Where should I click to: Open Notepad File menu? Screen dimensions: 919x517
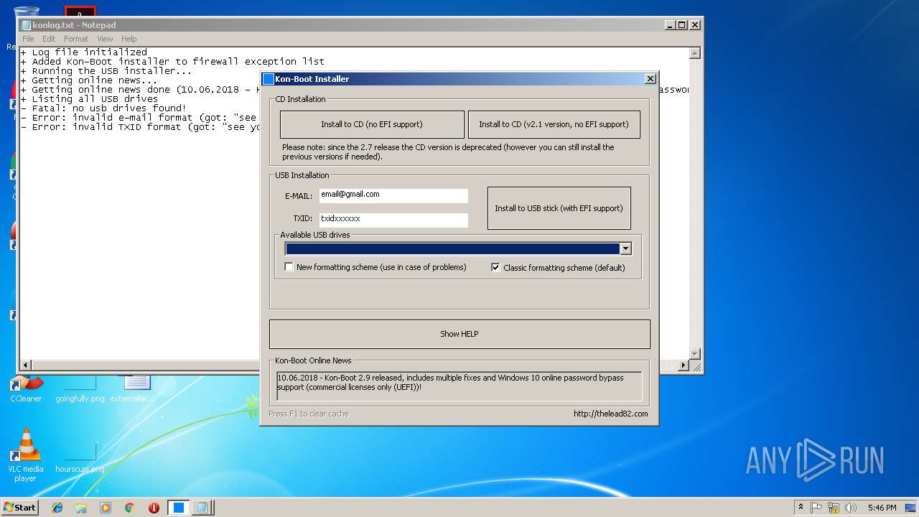28,39
